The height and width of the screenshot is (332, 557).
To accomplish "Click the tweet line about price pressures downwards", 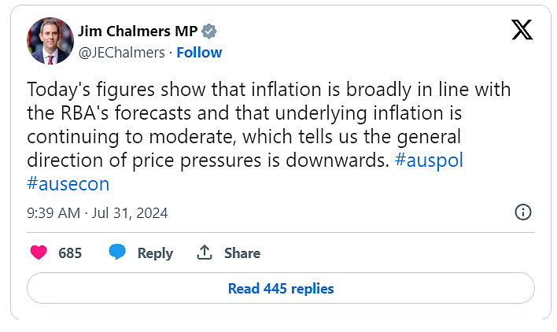I will (x=208, y=160).
